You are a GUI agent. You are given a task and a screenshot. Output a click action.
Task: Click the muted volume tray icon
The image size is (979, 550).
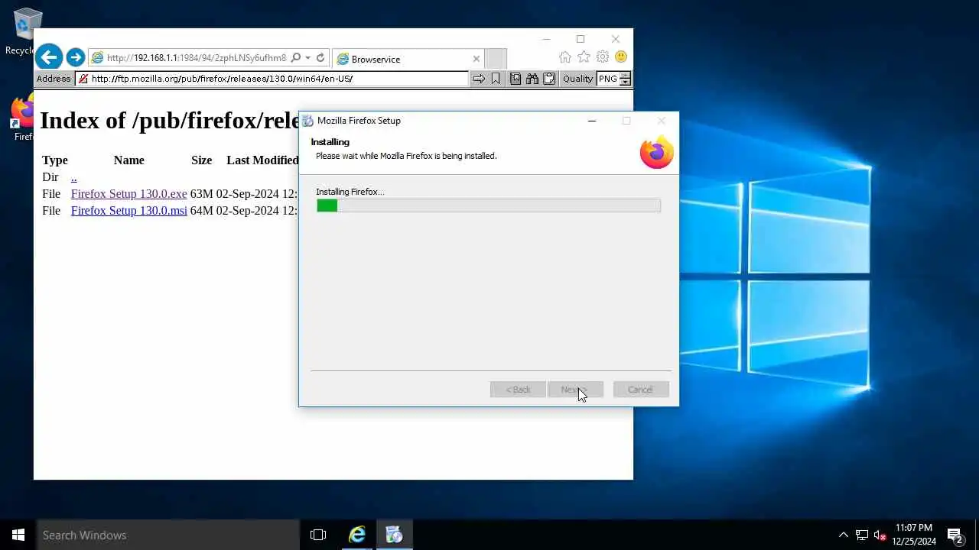pyautogui.click(x=880, y=535)
